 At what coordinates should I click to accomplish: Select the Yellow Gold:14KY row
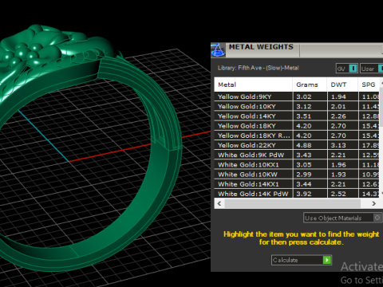point(297,116)
